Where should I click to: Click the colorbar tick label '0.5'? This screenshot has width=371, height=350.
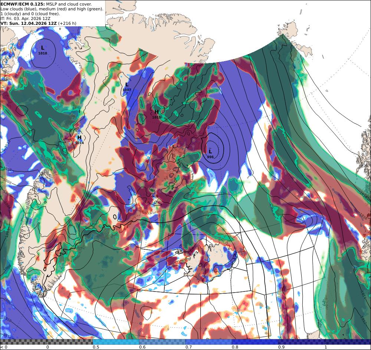pos(96,347)
